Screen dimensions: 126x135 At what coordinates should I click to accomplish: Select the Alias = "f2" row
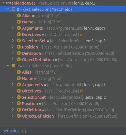tap(63, 72)
